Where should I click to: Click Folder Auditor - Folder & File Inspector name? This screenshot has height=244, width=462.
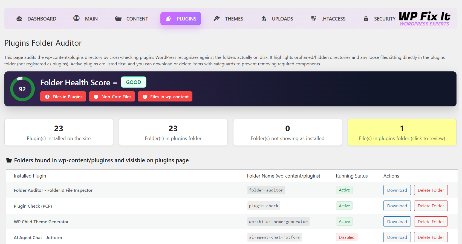(53, 190)
